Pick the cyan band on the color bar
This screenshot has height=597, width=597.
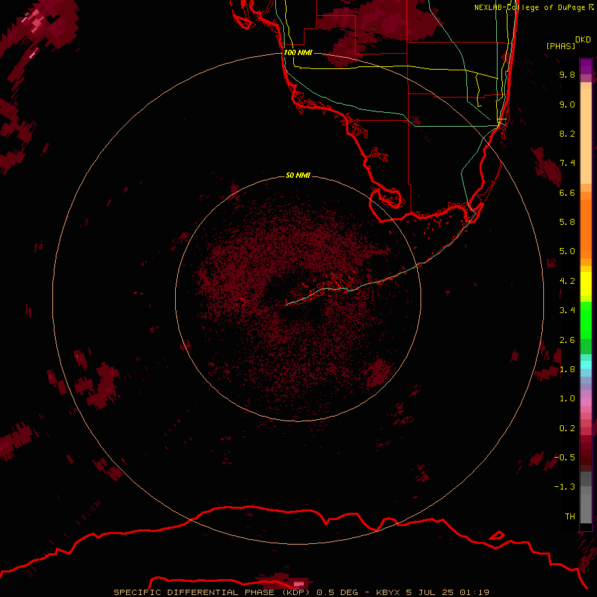(x=586, y=365)
